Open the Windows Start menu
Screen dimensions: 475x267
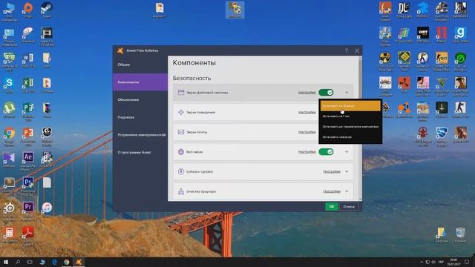[6, 262]
